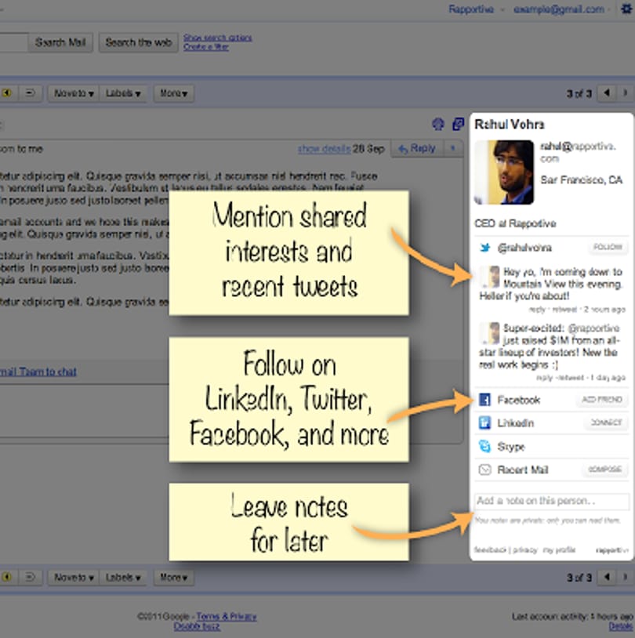Open More dropdown in top toolbar
Screen dimensions: 635x638
pyautogui.click(x=174, y=93)
